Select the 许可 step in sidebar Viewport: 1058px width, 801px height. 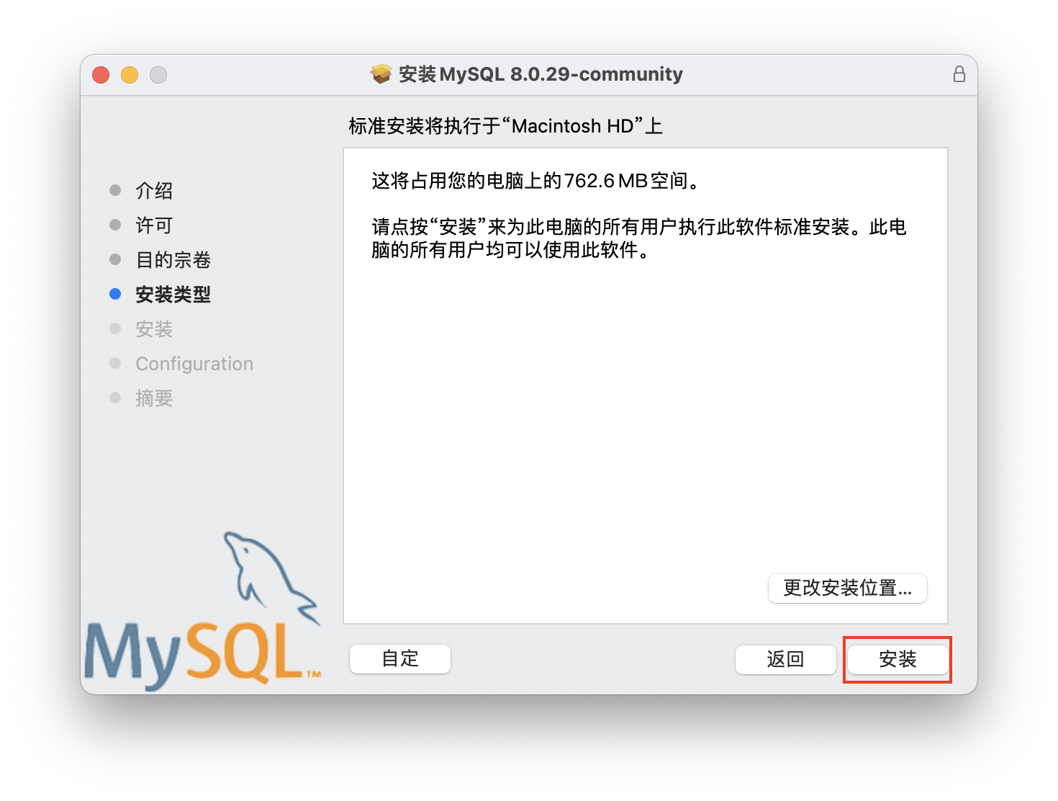pyautogui.click(x=154, y=225)
